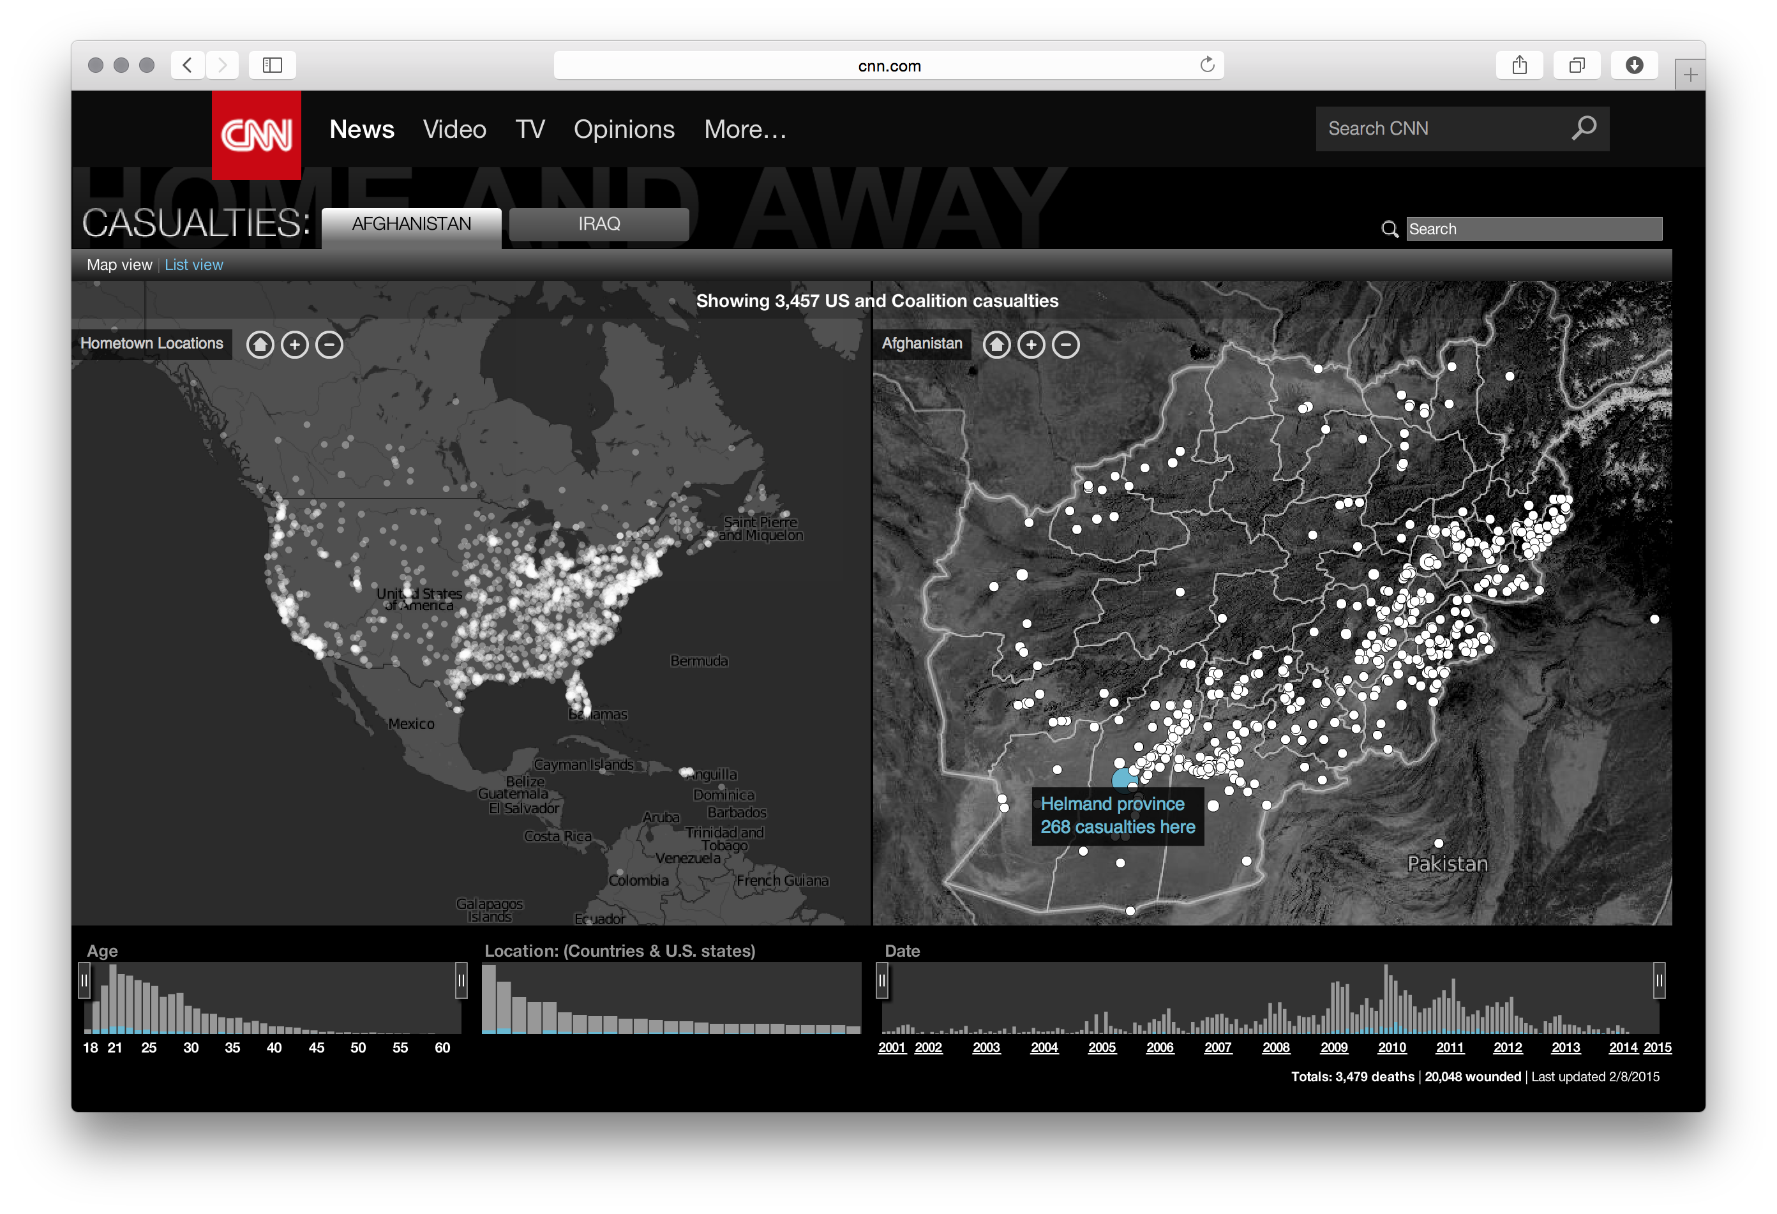Image resolution: width=1777 pixels, height=1214 pixels.
Task: Reset Afghanistan map with home icon
Action: [x=996, y=345]
